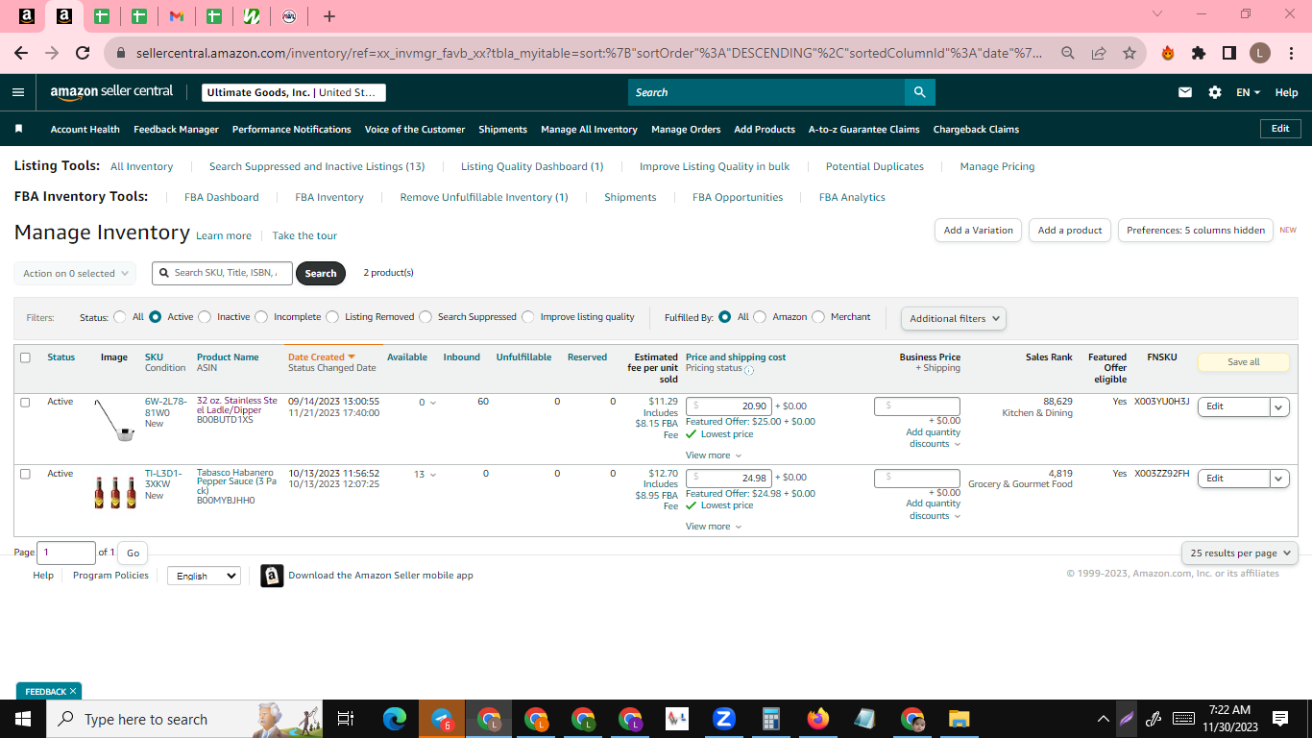
Task: Open A-to-z Guarantee Claims
Action: pyautogui.click(x=863, y=129)
